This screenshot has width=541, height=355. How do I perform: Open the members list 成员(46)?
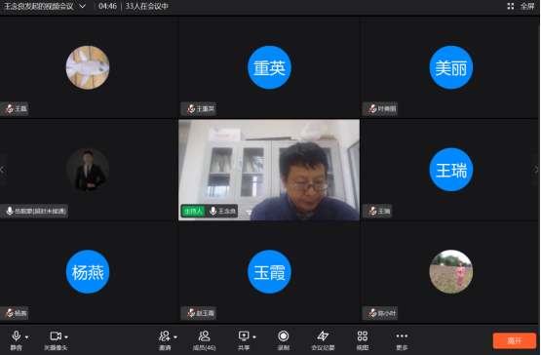click(205, 340)
